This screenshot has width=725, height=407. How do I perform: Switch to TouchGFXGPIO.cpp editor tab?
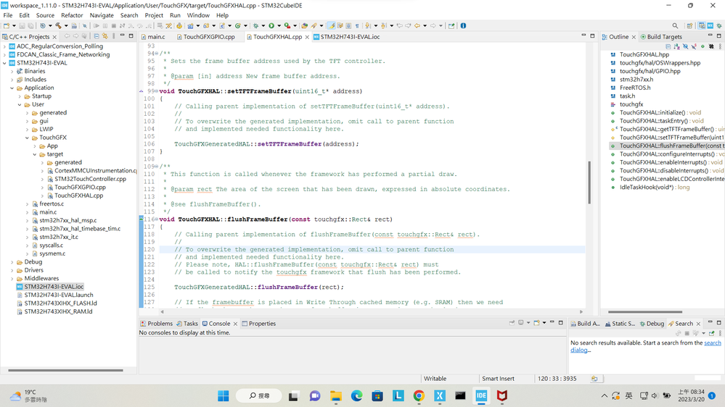(x=206, y=36)
